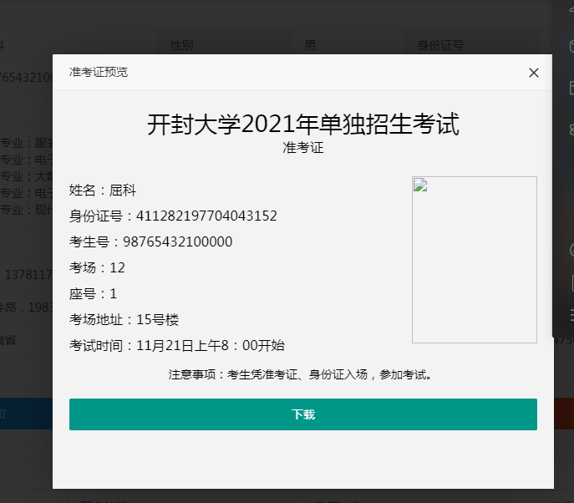This screenshot has height=503, width=574.
Task: Click the empty candidate photo placeholder area
Action: pyautogui.click(x=475, y=267)
